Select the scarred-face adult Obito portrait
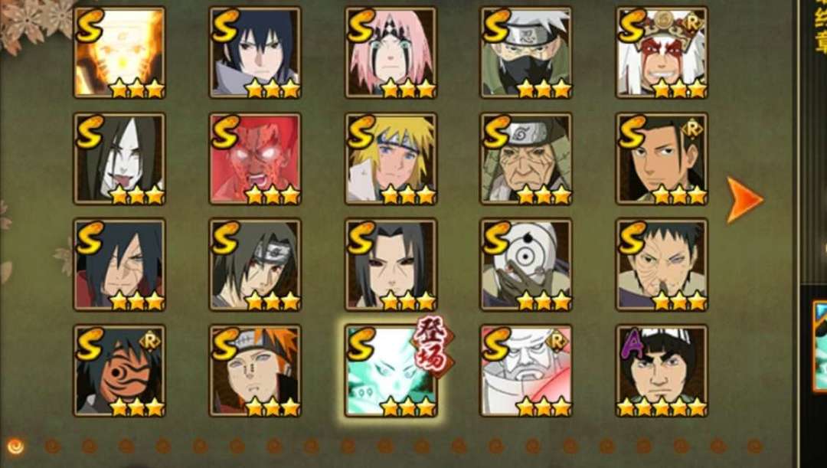 tap(662, 264)
